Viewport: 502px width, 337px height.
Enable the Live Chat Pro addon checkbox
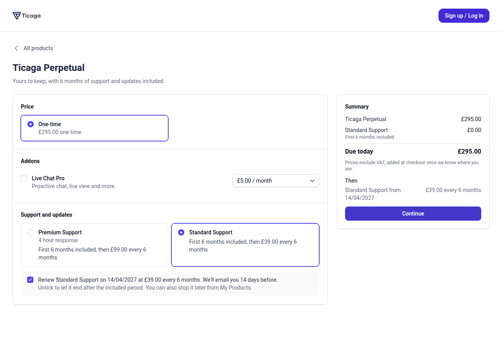pos(24,178)
